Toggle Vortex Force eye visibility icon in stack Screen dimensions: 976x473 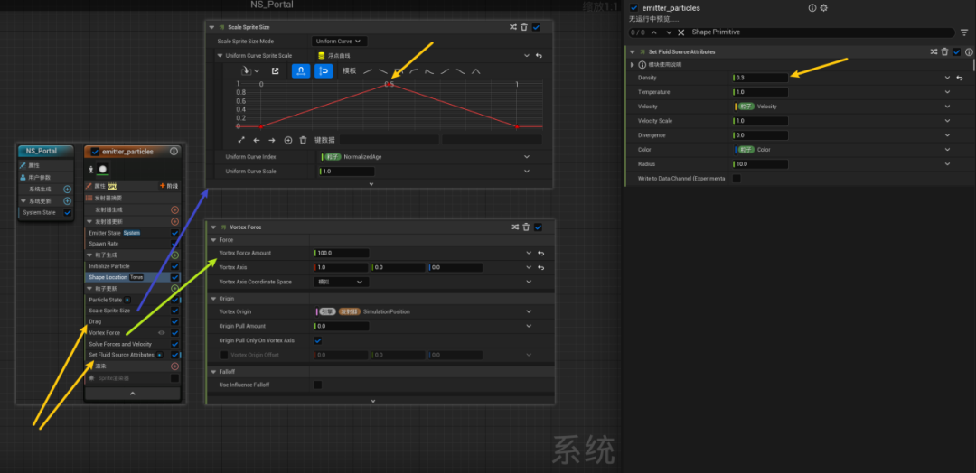162,333
